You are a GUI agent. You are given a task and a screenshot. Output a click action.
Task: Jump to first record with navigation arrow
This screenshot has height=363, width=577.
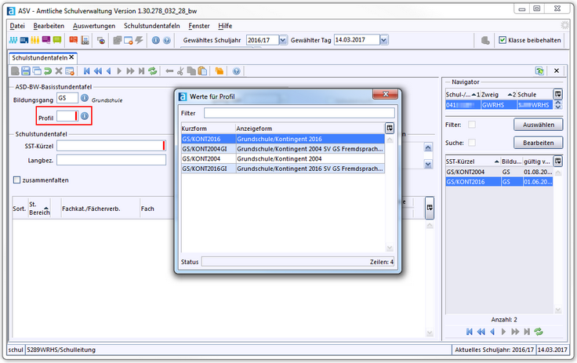pyautogui.click(x=86, y=71)
